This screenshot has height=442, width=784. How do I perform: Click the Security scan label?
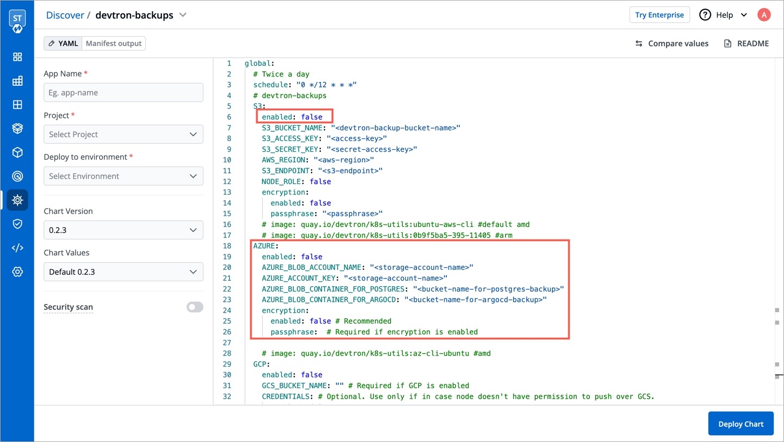click(68, 307)
